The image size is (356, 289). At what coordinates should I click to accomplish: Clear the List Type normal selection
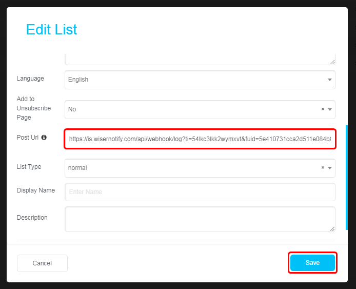point(323,168)
